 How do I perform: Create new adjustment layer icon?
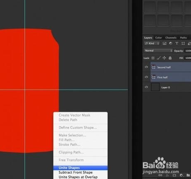pyautogui.click(x=181, y=175)
